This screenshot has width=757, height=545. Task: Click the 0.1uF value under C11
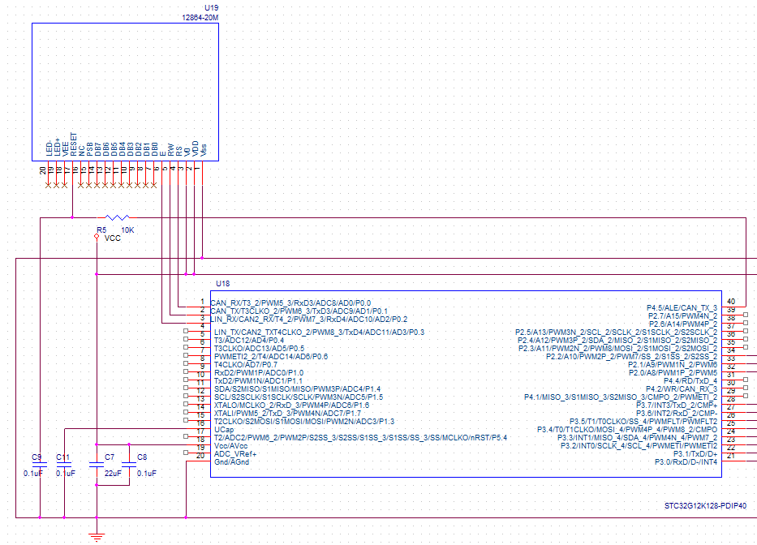tap(65, 473)
